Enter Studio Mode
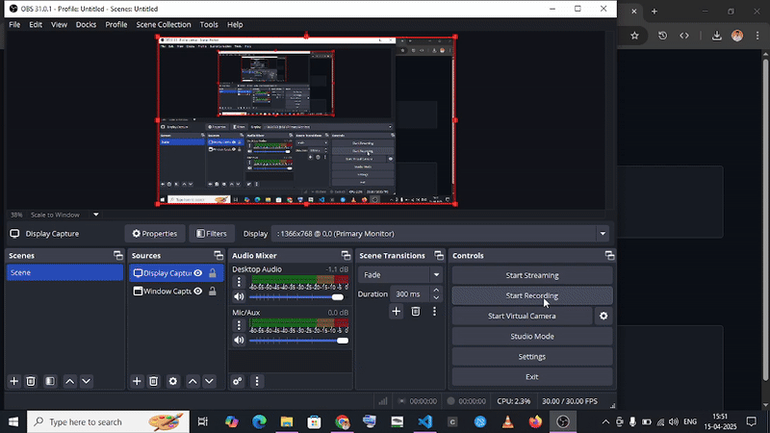 (531, 336)
